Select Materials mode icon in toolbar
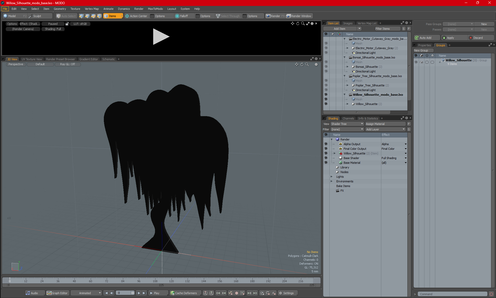The width and height of the screenshot is (496, 298). (99, 16)
